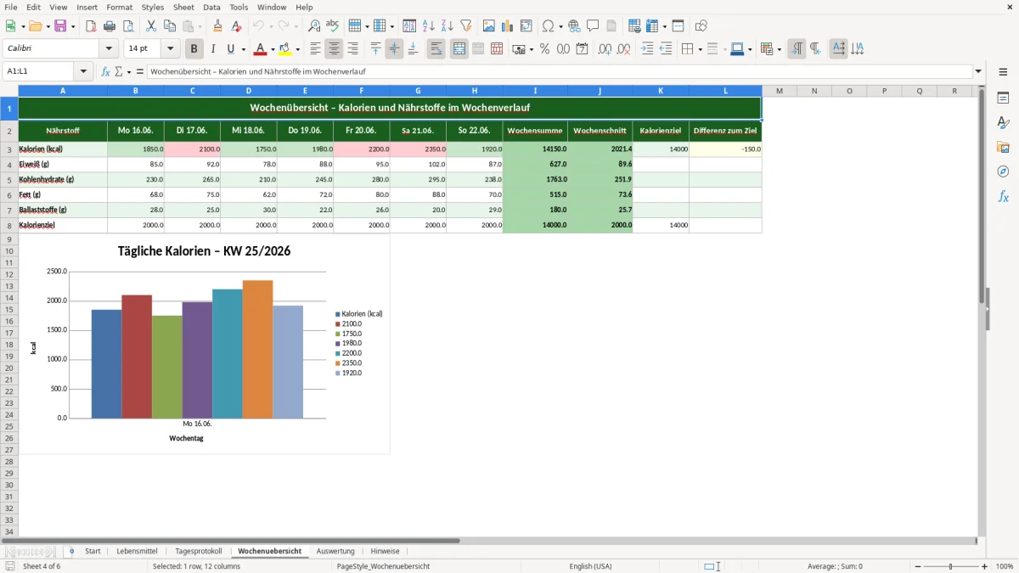Click the Sort Ascending icon
Screen dimensions: 1019x573
point(429,26)
